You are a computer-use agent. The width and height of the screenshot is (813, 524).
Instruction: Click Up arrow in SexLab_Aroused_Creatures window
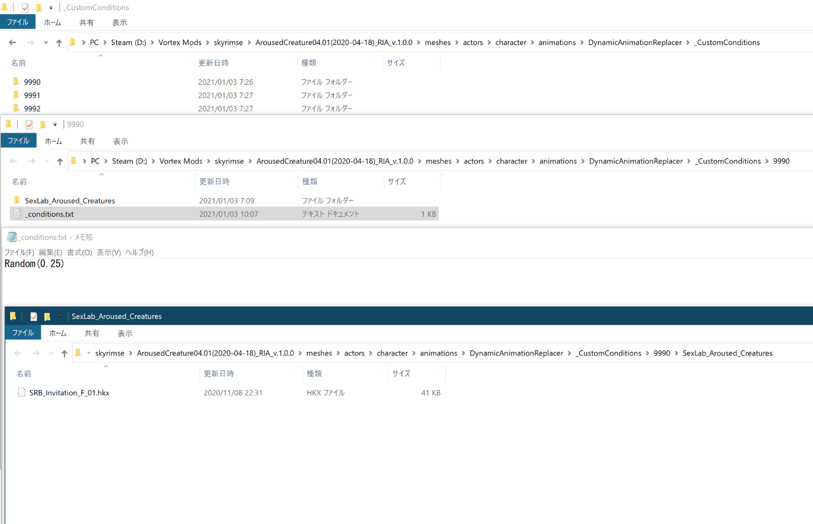tap(64, 354)
